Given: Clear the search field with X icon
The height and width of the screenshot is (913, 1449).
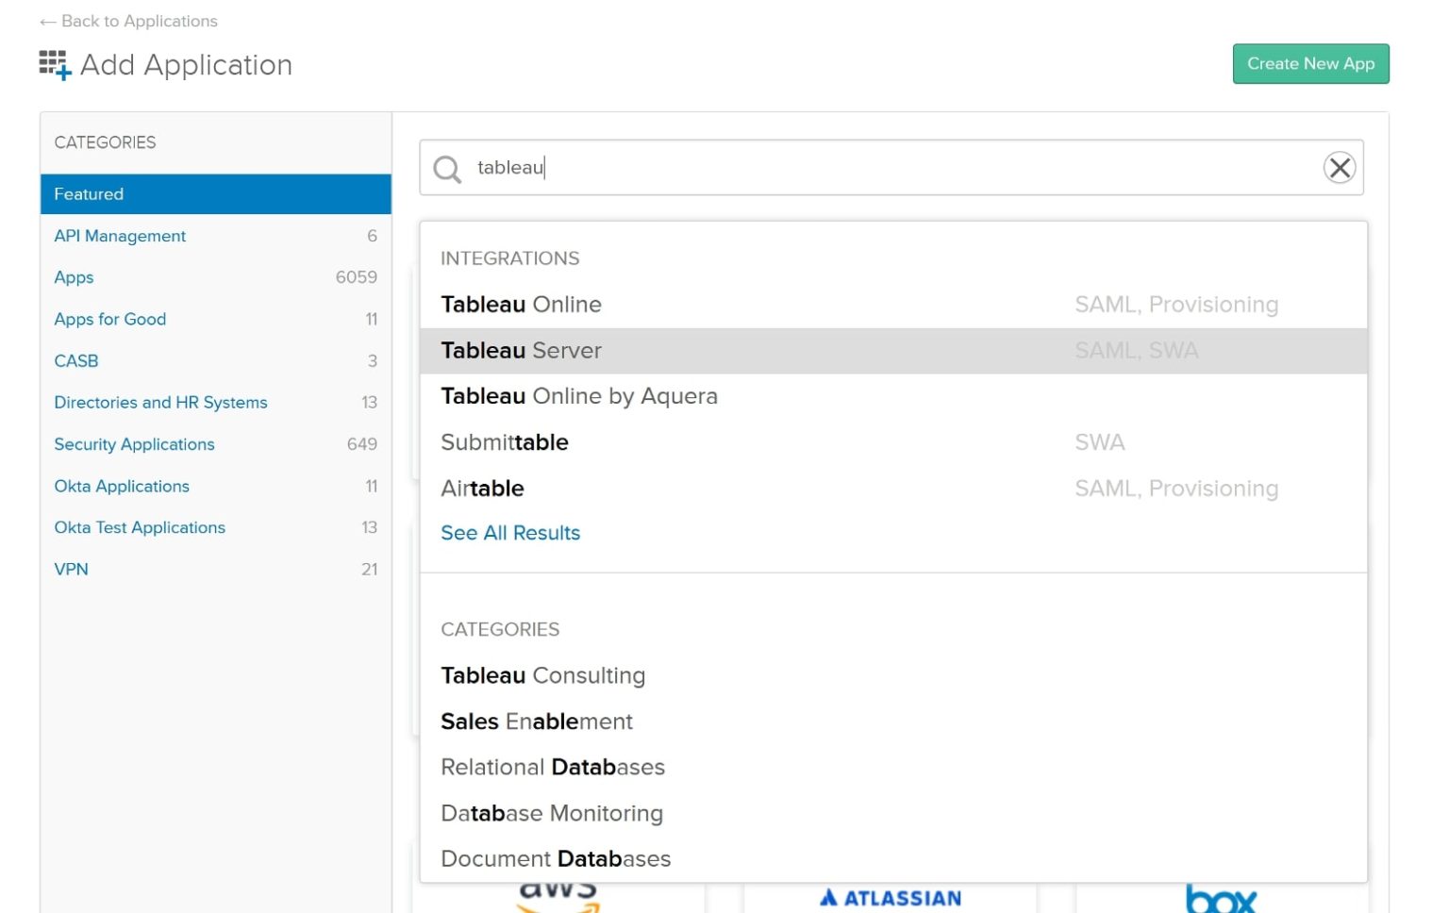Looking at the screenshot, I should pos(1339,168).
